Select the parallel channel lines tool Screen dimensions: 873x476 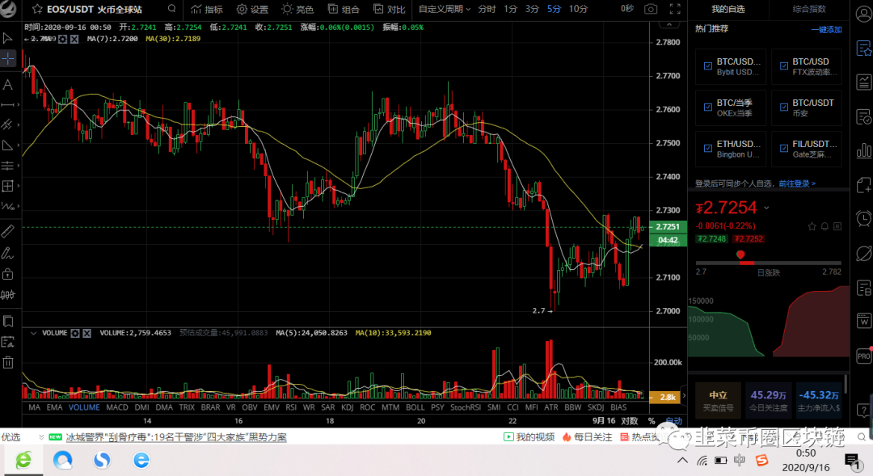click(x=8, y=124)
